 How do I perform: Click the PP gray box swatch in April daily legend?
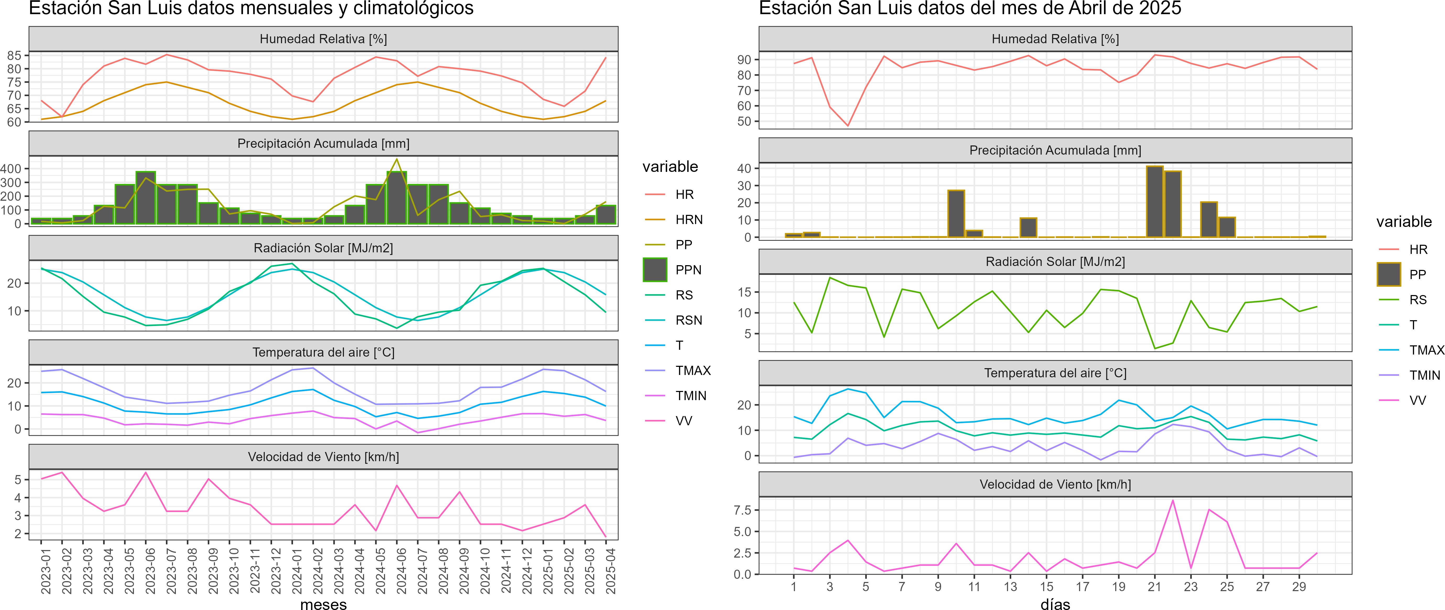coord(1389,274)
